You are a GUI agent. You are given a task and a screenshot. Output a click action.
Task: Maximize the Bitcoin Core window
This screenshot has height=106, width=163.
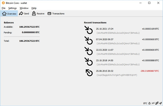point(149,3)
